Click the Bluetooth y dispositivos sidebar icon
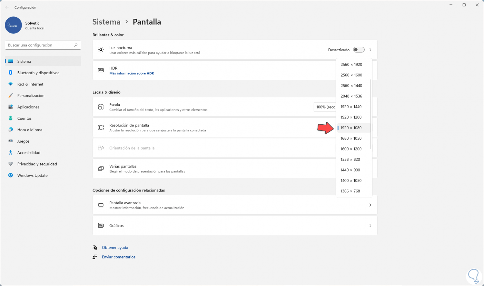 (x=11, y=73)
